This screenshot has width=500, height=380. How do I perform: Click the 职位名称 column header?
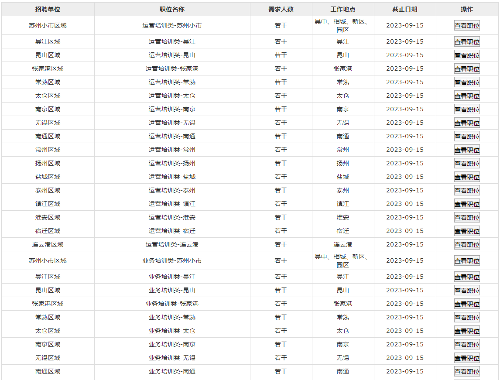[x=172, y=9]
